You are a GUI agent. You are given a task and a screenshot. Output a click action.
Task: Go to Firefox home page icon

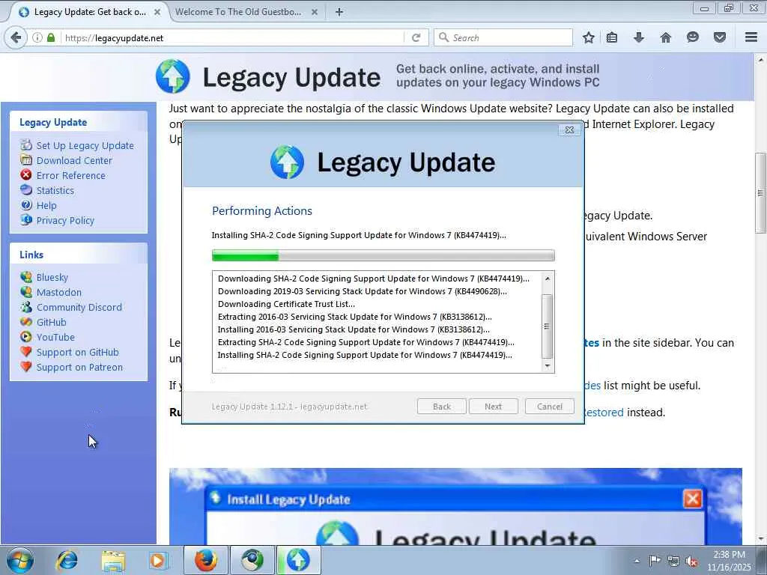(x=666, y=37)
